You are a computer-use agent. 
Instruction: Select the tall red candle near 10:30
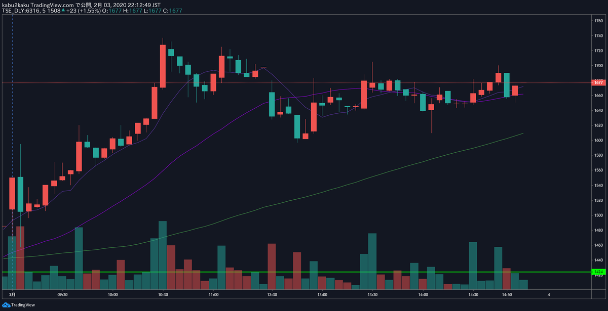coord(162,66)
